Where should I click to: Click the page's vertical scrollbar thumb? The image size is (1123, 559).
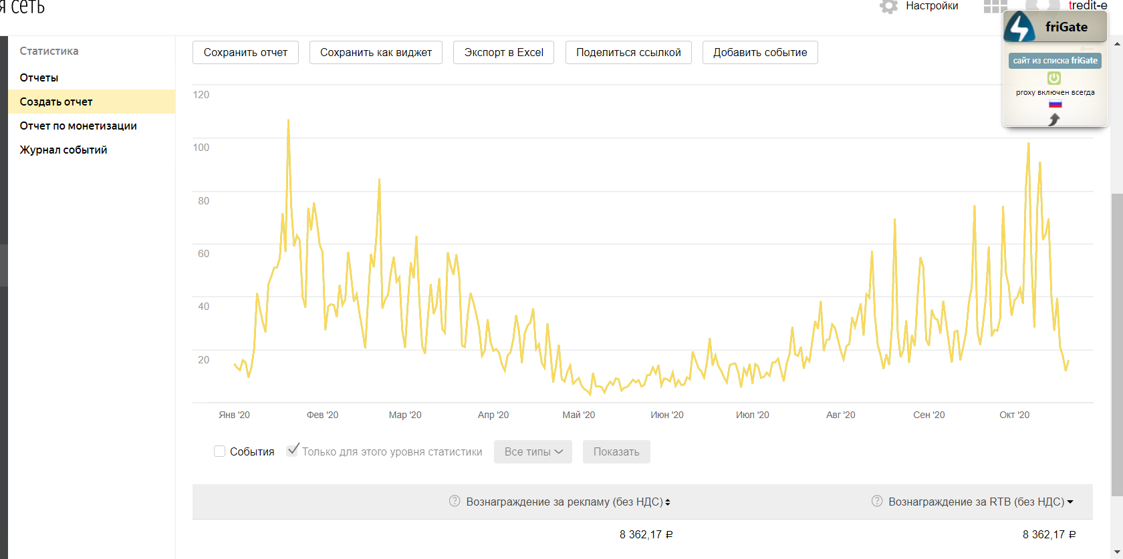point(1117,344)
